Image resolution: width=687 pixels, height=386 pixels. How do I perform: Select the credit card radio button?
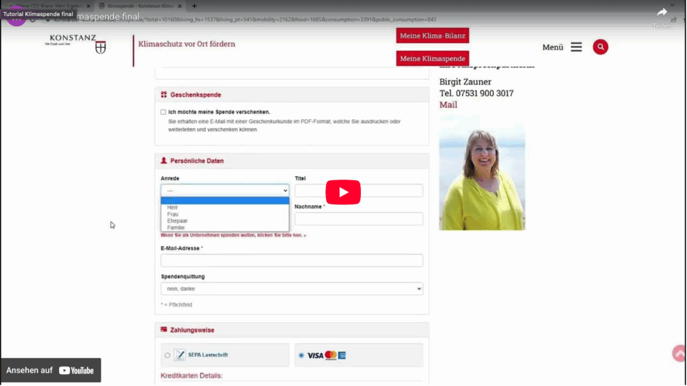click(x=301, y=355)
